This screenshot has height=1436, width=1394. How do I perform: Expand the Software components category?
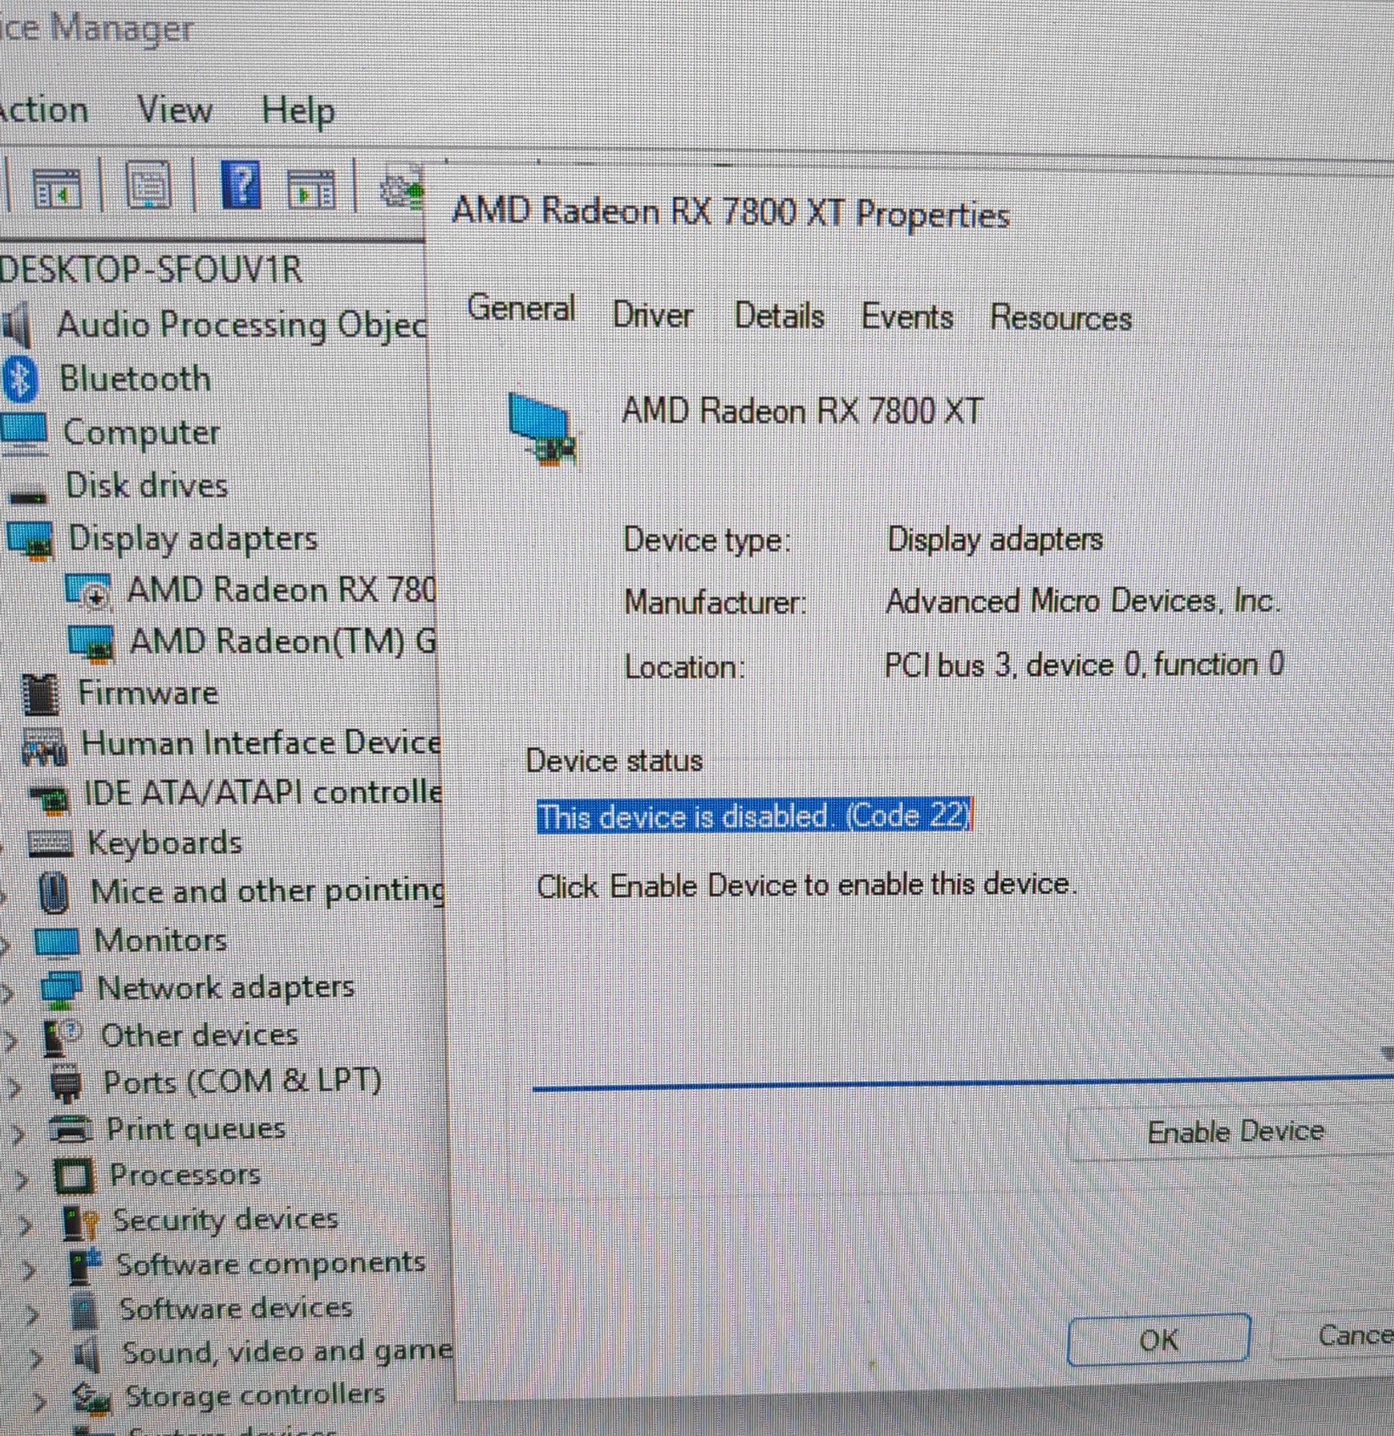coord(28,1269)
